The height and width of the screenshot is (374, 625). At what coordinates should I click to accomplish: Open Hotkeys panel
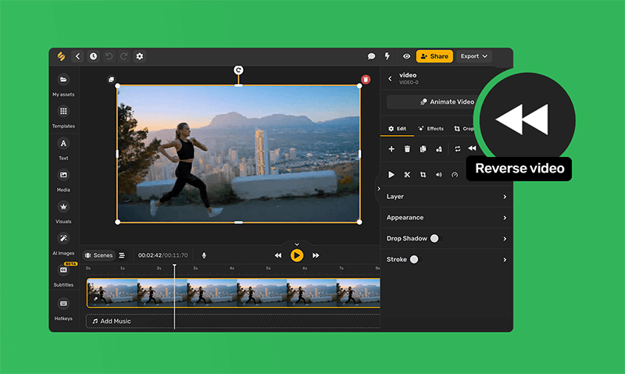(63, 309)
